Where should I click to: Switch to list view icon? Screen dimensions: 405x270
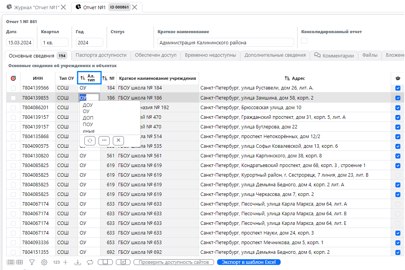[10, 262]
